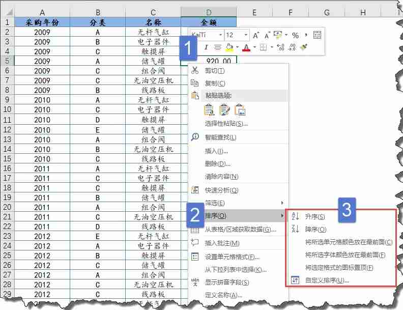Click the clipboard icon beside 粘贴选项

coord(195,95)
